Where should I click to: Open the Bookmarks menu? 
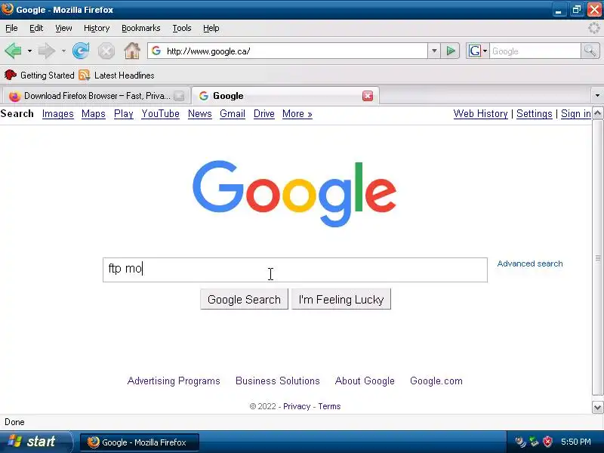tap(141, 28)
